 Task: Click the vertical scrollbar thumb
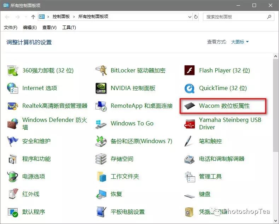276,106
